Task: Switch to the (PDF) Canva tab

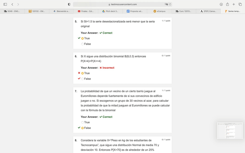Action: coord(208,11)
